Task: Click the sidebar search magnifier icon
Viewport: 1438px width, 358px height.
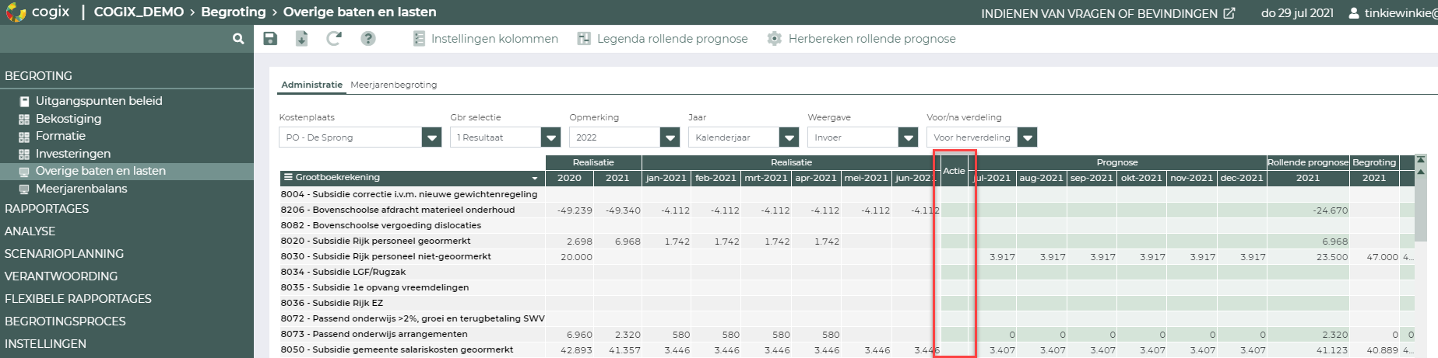Action: pyautogui.click(x=238, y=39)
